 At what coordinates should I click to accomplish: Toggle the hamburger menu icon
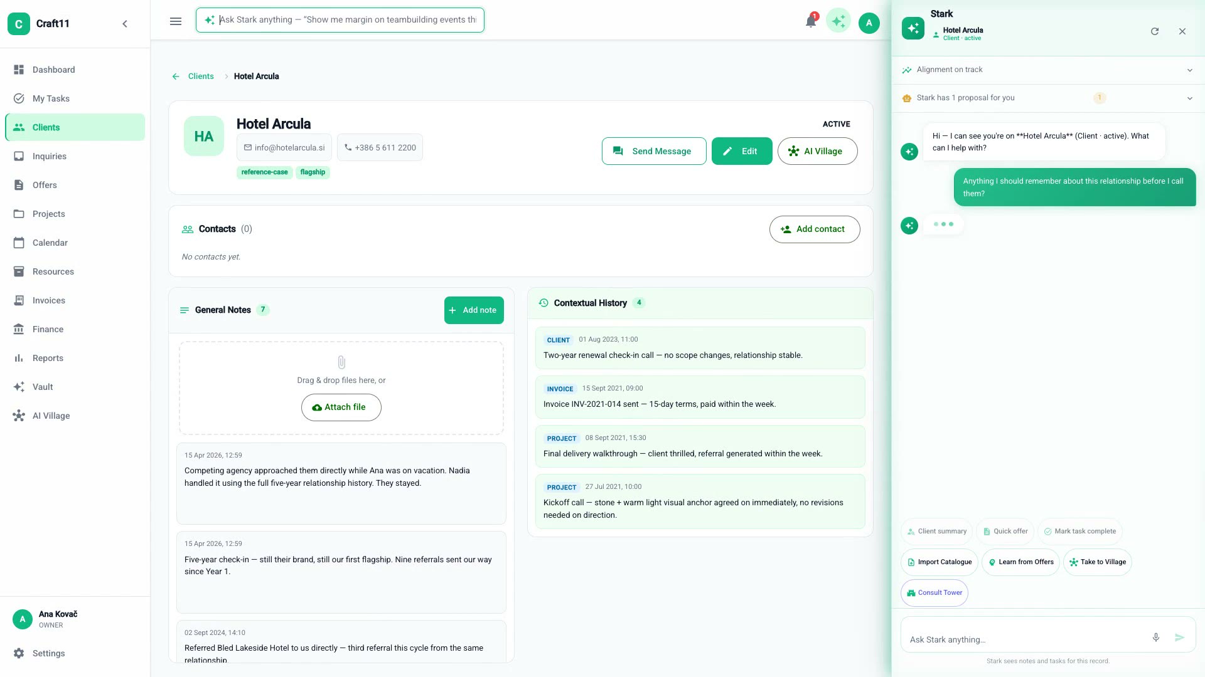[x=176, y=21]
